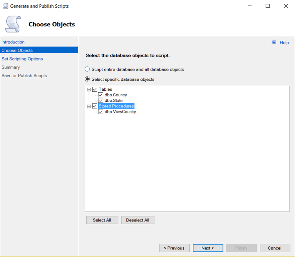Image resolution: width=295 pixels, height=257 pixels.
Task: Select Script entire database radio button
Action: point(87,69)
